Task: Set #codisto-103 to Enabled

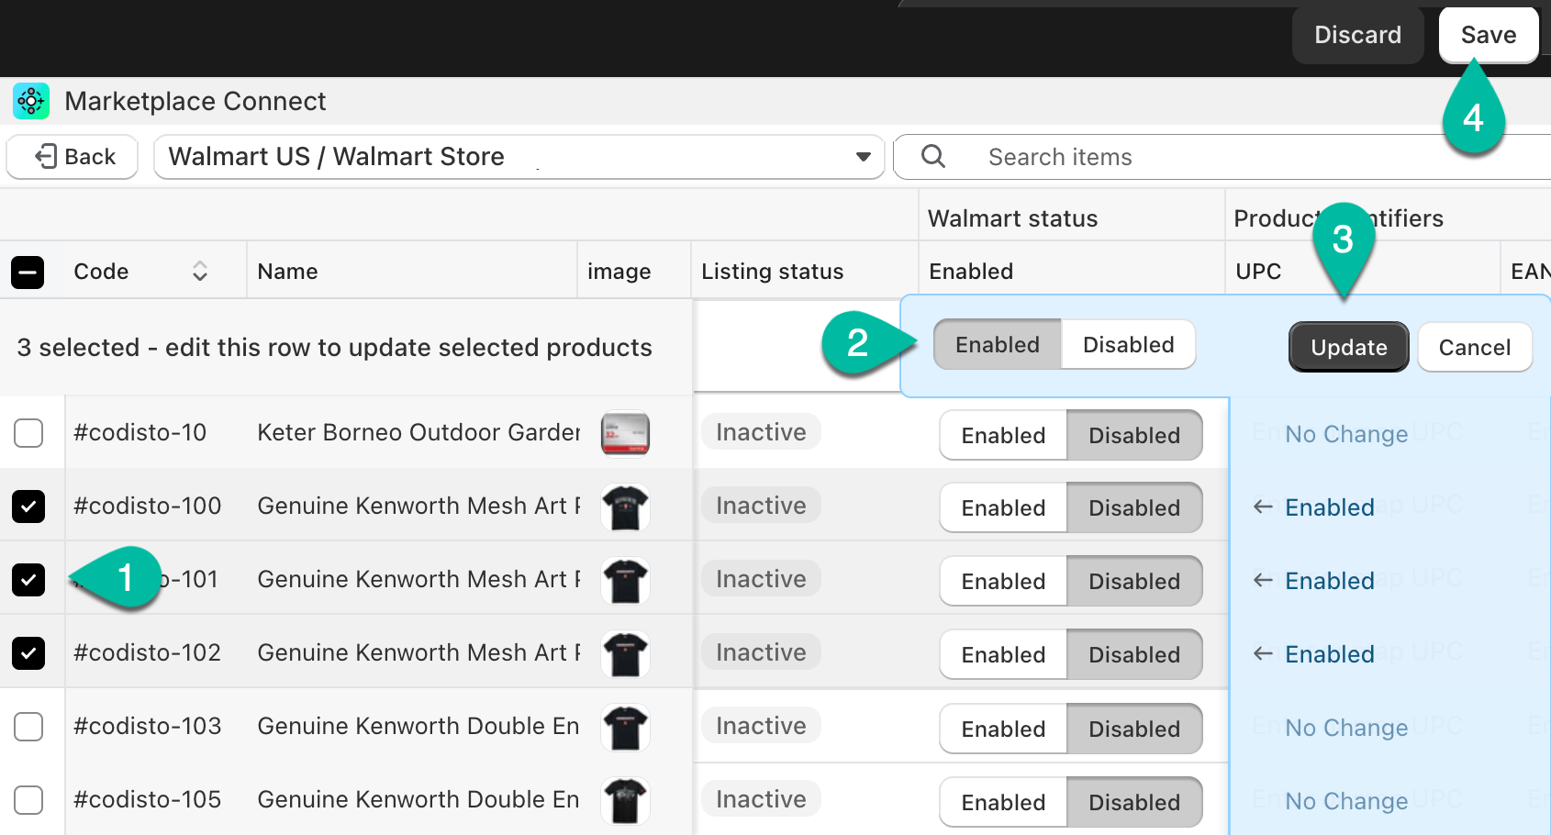Action: (x=1003, y=729)
